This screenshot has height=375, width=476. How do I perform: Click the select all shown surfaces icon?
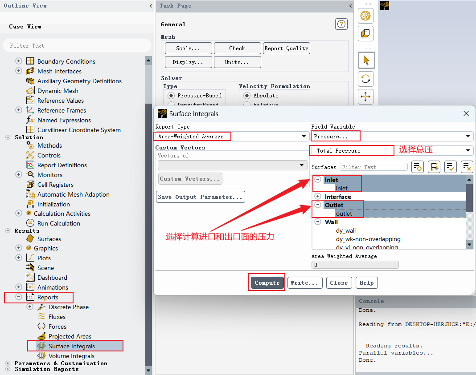coord(451,167)
